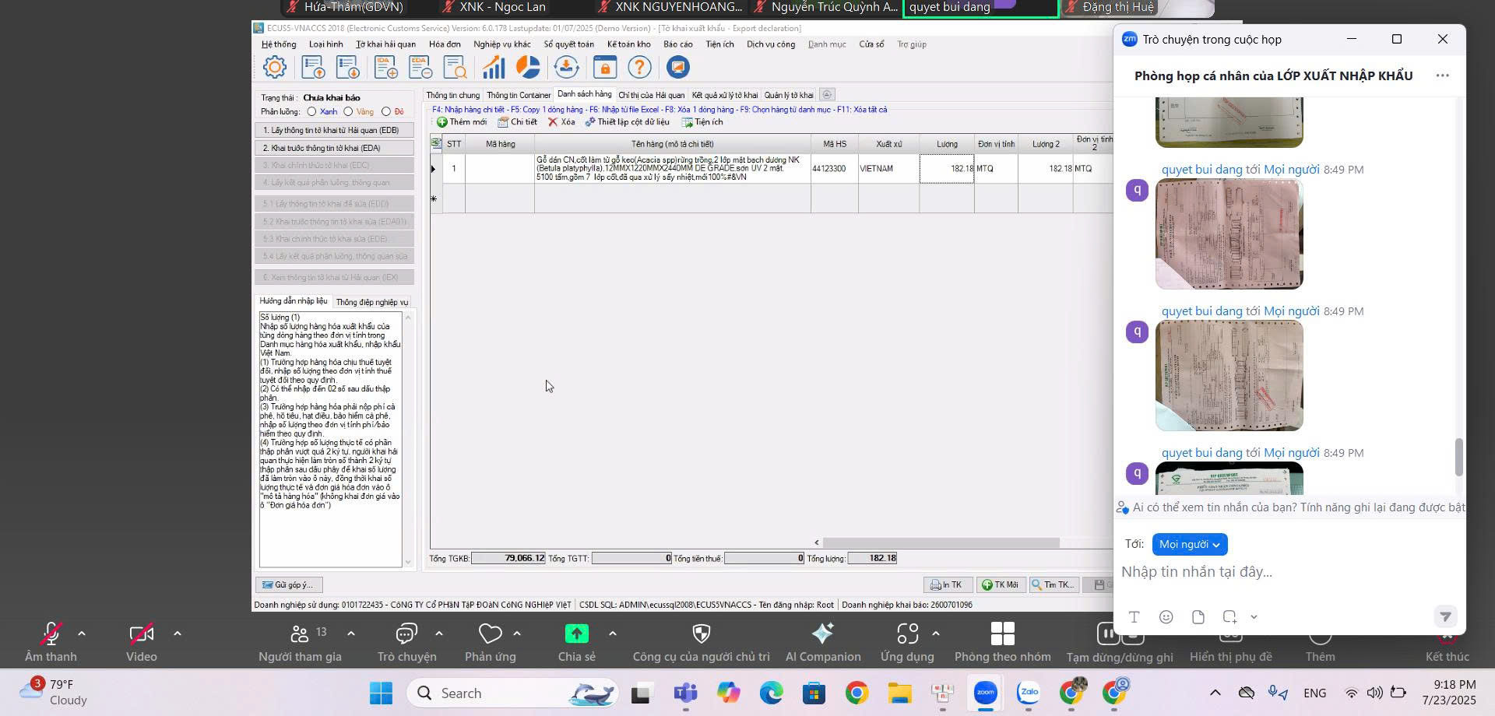Screen dimensions: 1495x716
Task: Select the Vàng radio button
Action: (348, 112)
